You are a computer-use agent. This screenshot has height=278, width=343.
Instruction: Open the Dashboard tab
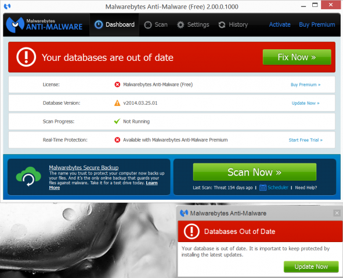pos(114,25)
